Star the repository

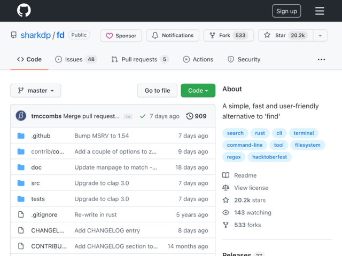285,36
